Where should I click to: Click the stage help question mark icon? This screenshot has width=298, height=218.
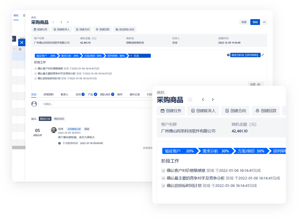pyautogui.click(x=228, y=55)
